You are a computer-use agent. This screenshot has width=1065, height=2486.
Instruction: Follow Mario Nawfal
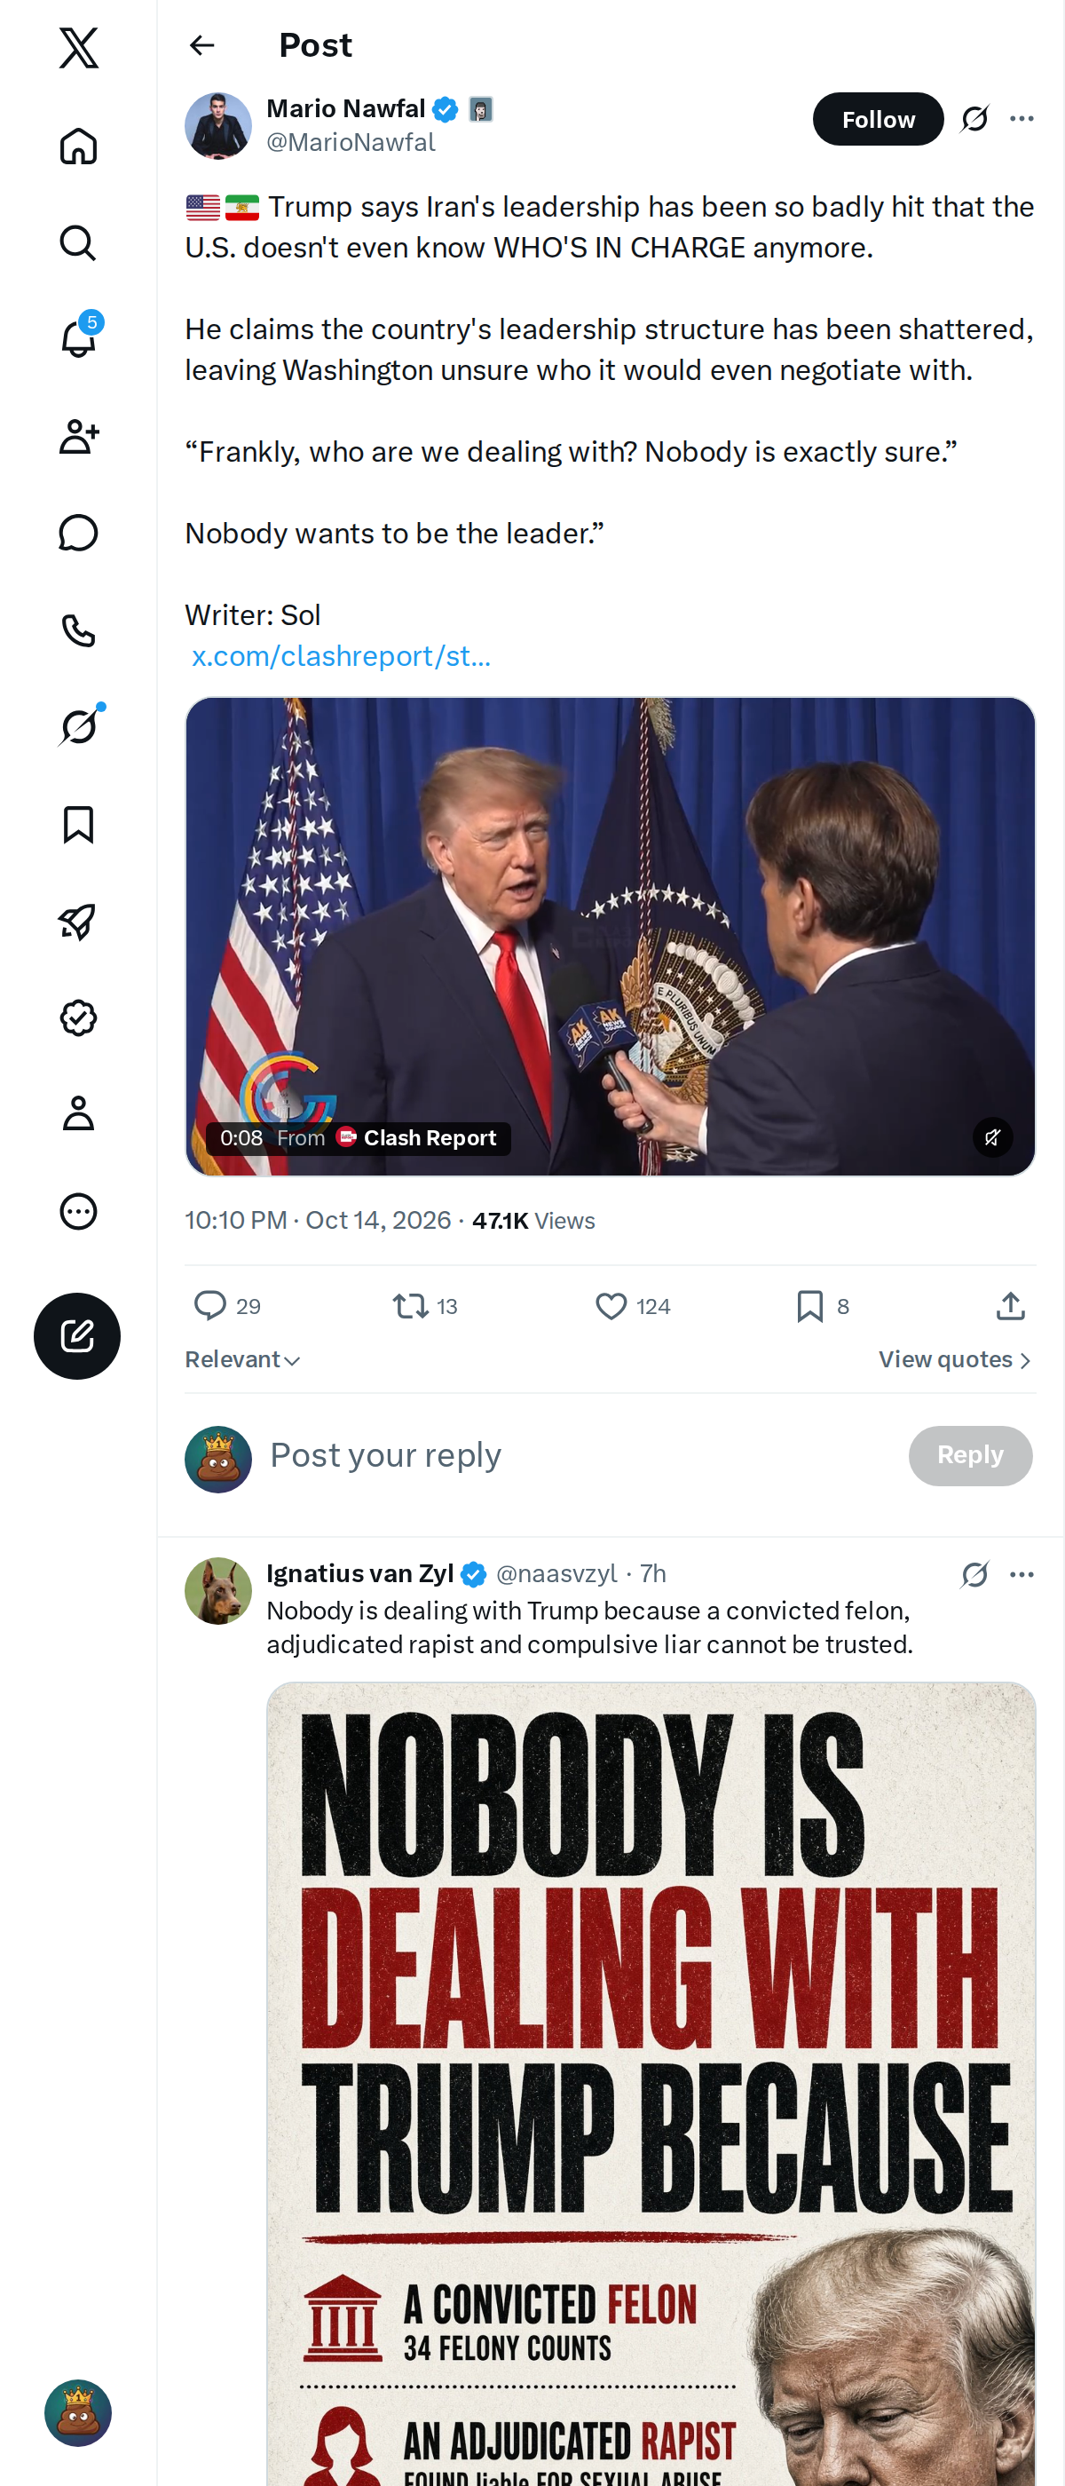878,119
